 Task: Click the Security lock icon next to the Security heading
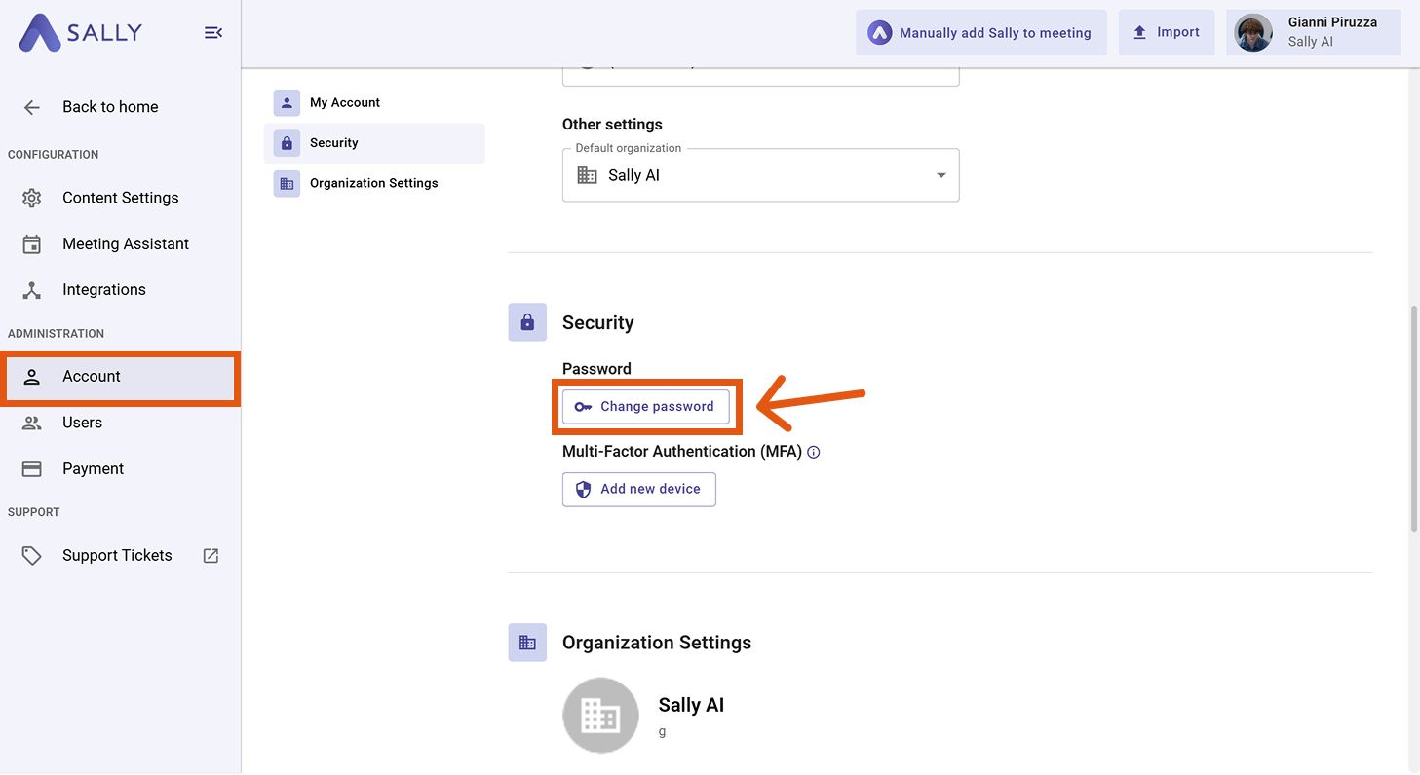click(x=527, y=322)
